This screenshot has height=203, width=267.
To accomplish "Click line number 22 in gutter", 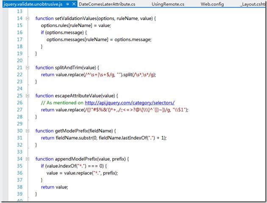I will point(19,75).
